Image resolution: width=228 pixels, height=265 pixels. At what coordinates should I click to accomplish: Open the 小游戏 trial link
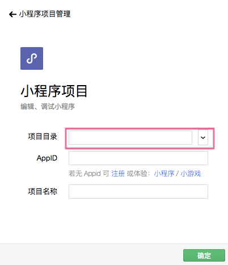[x=191, y=174]
